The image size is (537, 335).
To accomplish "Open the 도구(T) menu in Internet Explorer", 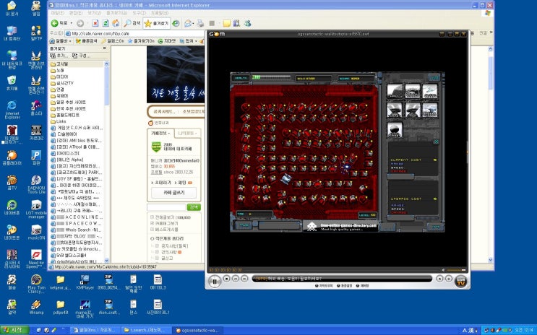I will (139, 13).
